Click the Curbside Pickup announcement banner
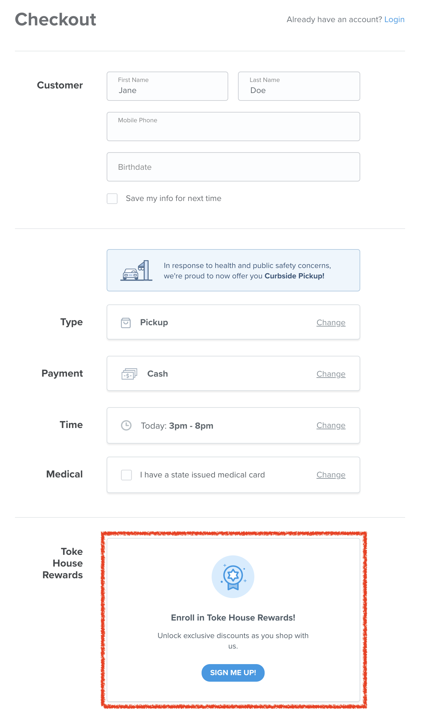The height and width of the screenshot is (722, 422). tap(233, 270)
